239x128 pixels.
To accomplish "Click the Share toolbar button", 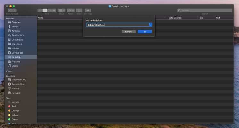I will pos(79,11).
